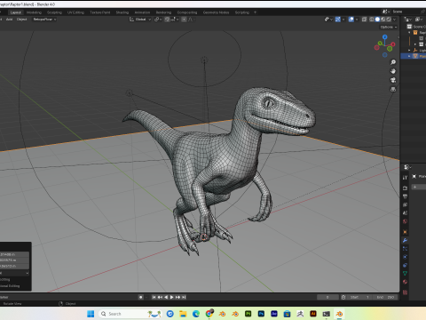Click the blue Z axis on navigation gizmo
426x320 pixels.
[x=384, y=37]
